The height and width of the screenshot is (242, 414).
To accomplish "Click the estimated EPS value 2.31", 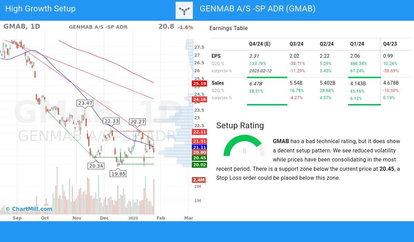I will 254,56.
